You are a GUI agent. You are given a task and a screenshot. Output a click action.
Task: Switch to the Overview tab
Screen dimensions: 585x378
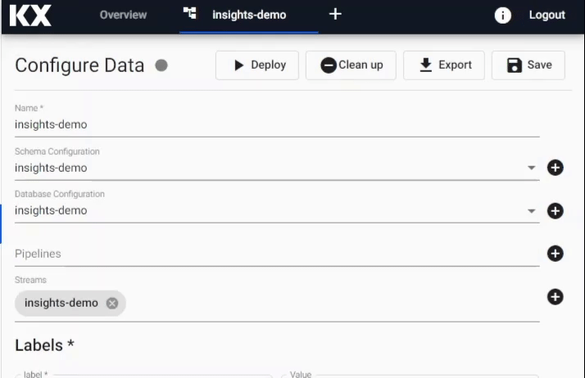pyautogui.click(x=123, y=15)
